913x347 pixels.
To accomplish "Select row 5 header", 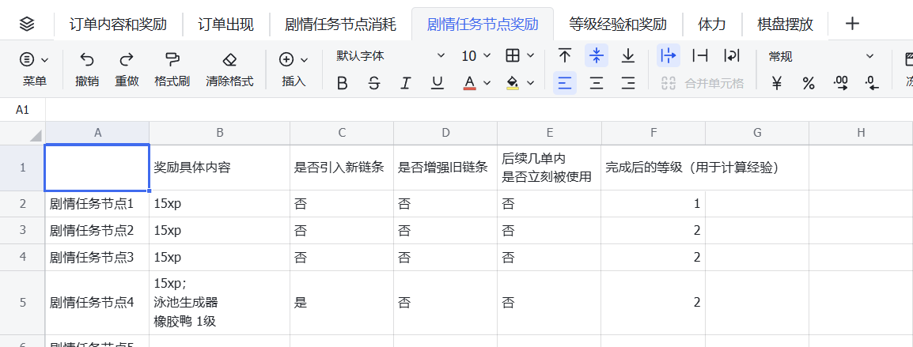I will (23, 303).
